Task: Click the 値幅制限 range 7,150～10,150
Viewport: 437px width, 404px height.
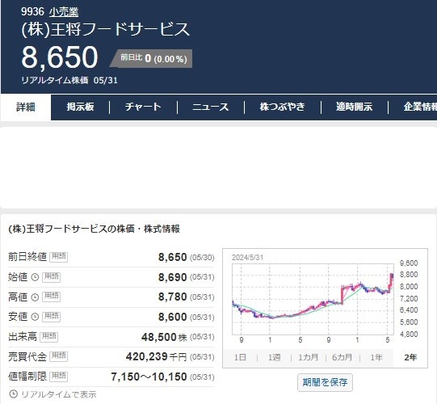Action: 149,377
